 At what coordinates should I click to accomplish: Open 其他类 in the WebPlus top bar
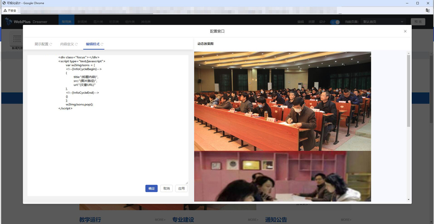146,22
